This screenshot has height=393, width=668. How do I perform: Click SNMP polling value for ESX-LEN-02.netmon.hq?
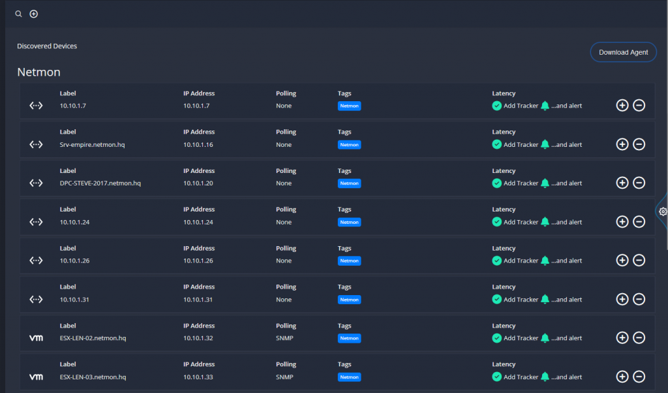point(284,338)
